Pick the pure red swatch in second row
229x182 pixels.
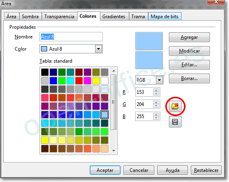(x=79, y=80)
